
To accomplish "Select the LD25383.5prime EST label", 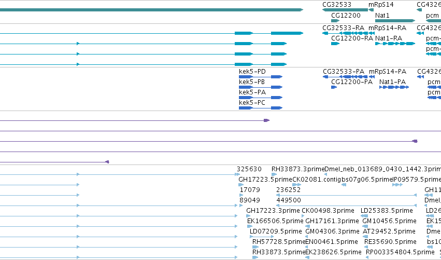I will pyautogui.click(x=387, y=211).
